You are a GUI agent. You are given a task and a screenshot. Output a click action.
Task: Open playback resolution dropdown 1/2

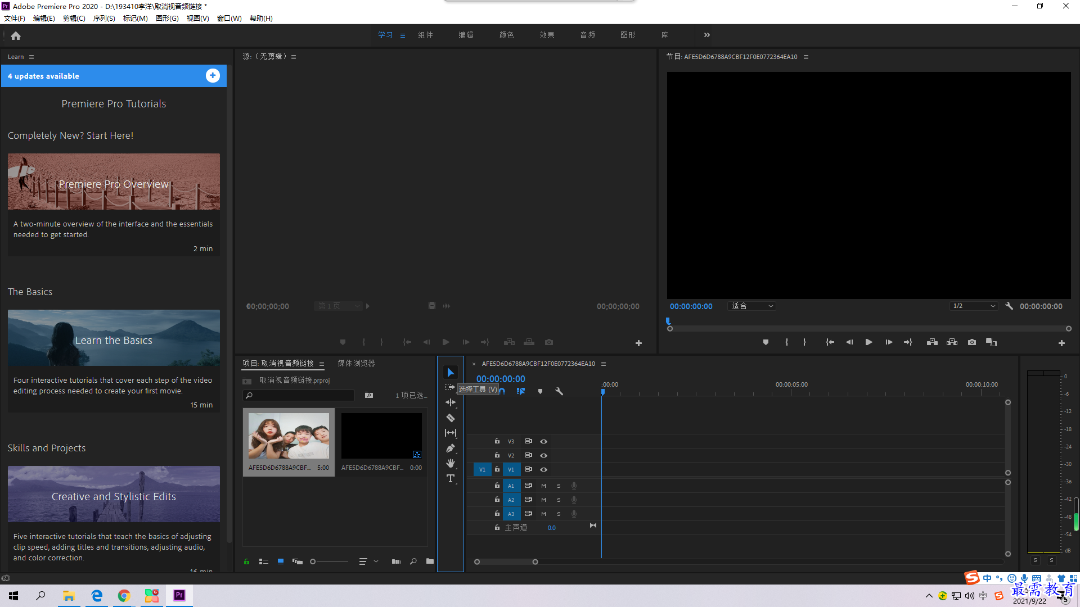click(x=974, y=306)
